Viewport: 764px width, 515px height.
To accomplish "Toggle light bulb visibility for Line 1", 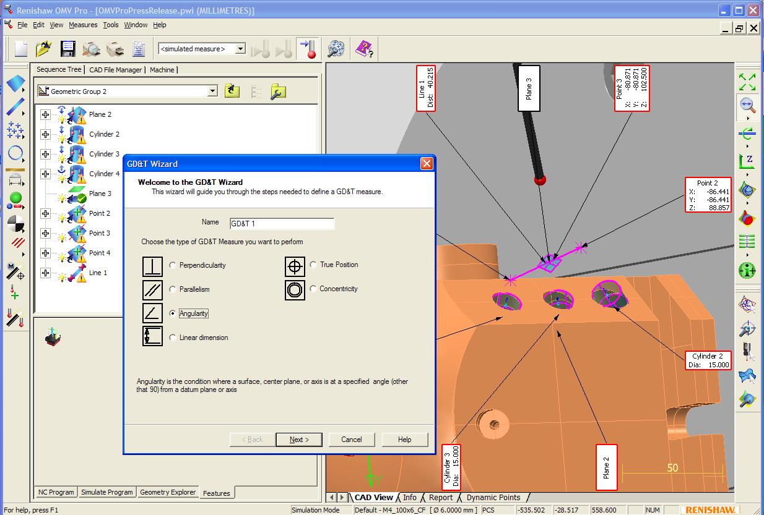I will pyautogui.click(x=62, y=278).
